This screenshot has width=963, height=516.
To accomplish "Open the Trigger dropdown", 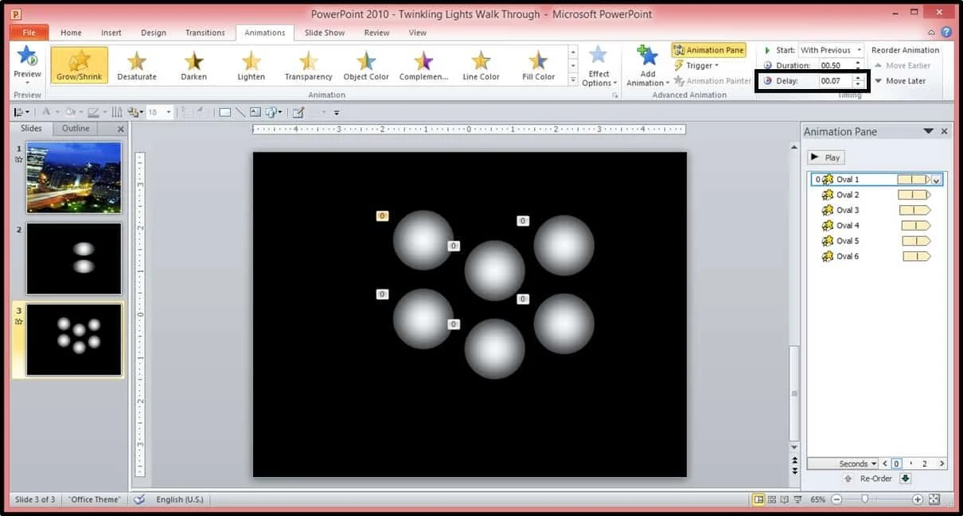I will click(x=696, y=65).
